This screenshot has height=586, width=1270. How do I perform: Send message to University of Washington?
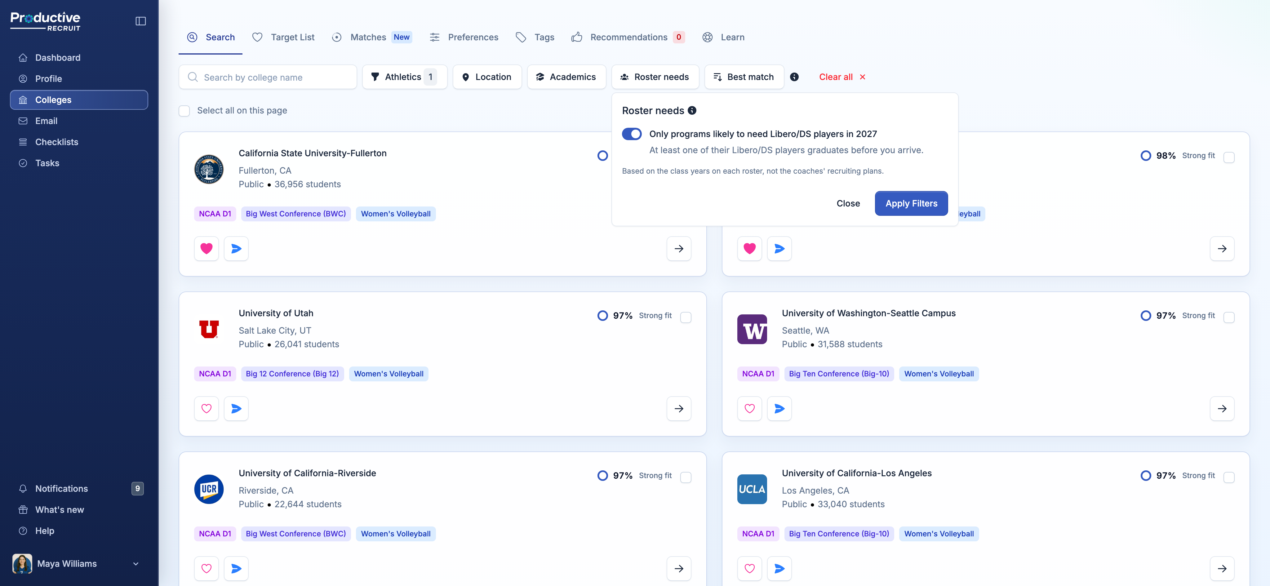tap(779, 409)
